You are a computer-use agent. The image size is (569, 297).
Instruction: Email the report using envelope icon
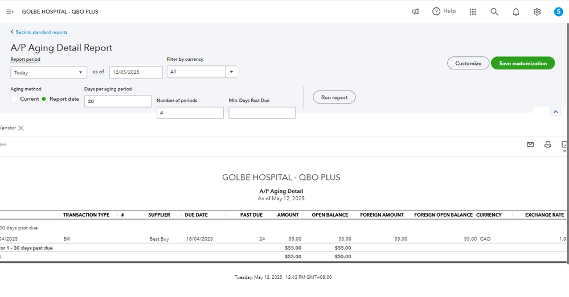[530, 145]
